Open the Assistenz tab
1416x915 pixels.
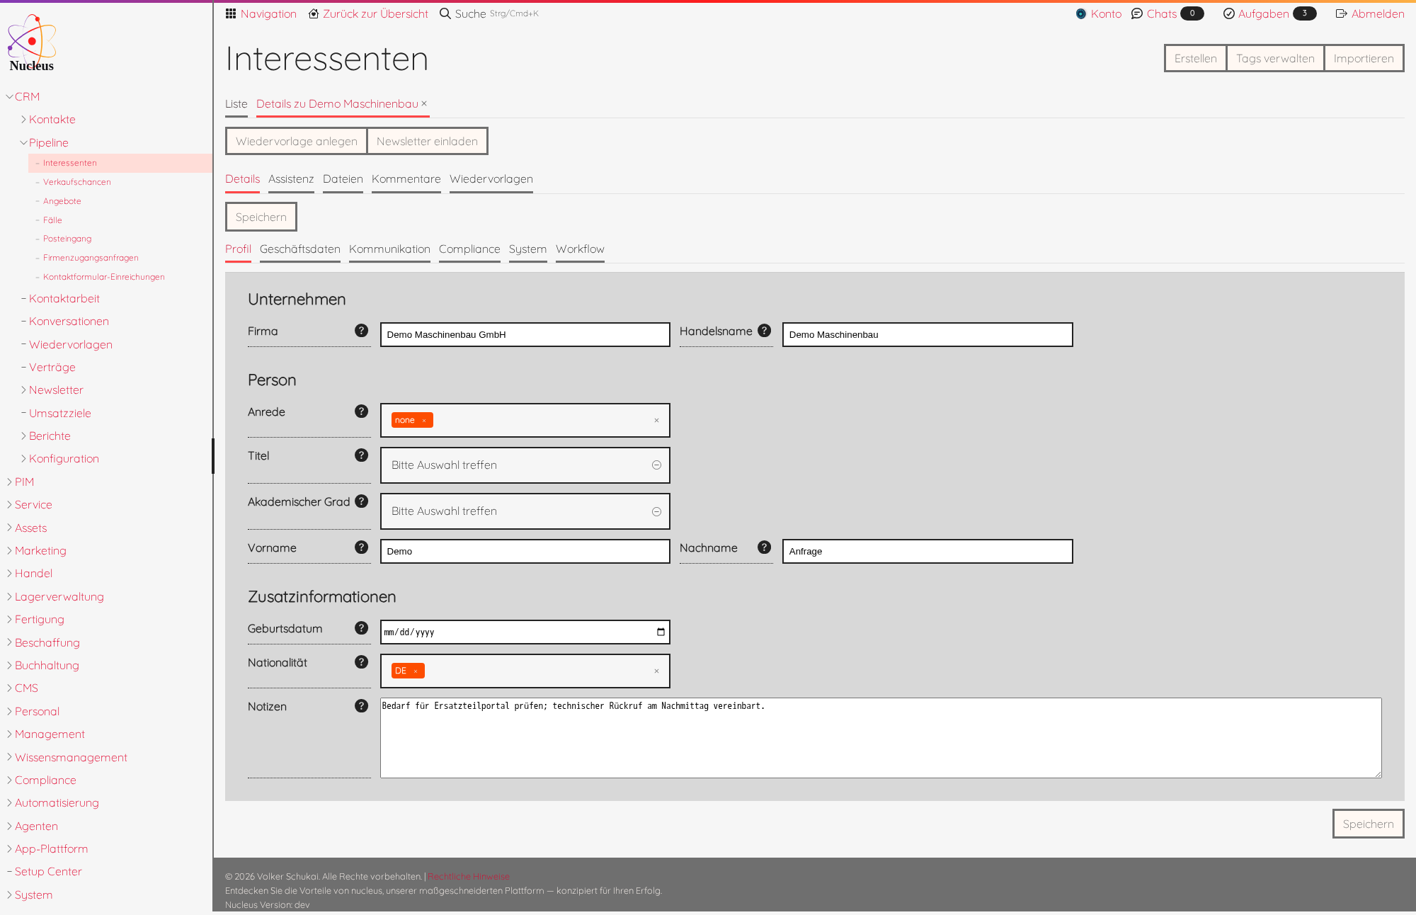[291, 179]
